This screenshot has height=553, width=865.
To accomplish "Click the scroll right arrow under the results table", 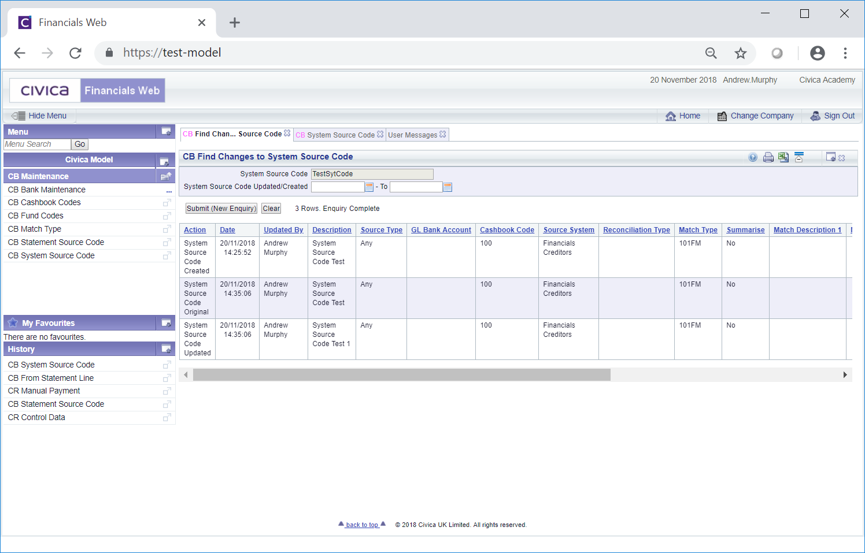I will 845,375.
